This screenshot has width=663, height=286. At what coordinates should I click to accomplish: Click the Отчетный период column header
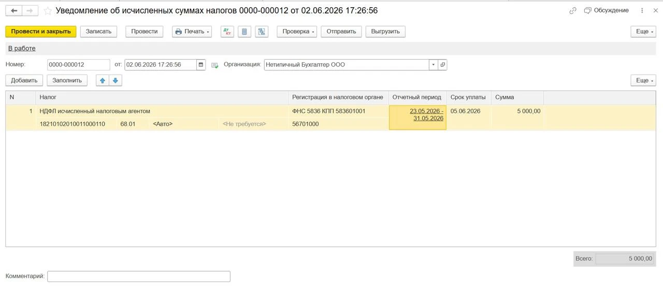[x=417, y=97]
